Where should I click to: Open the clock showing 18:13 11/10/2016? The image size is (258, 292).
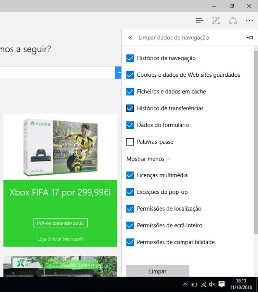241,284
